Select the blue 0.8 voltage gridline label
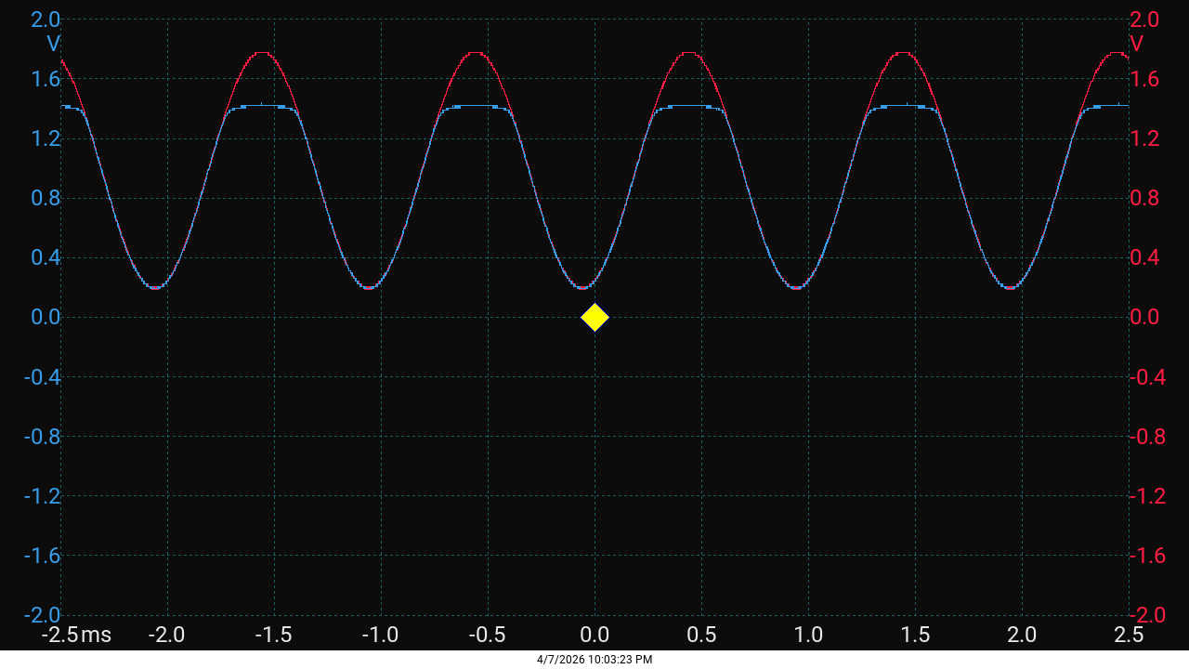Image resolution: width=1189 pixels, height=669 pixels. pos(44,197)
